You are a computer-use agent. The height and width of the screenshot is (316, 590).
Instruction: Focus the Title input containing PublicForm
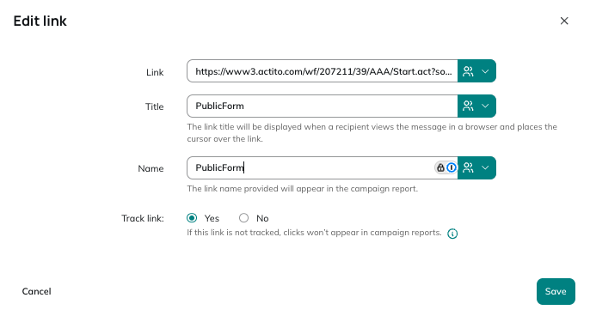(x=323, y=106)
